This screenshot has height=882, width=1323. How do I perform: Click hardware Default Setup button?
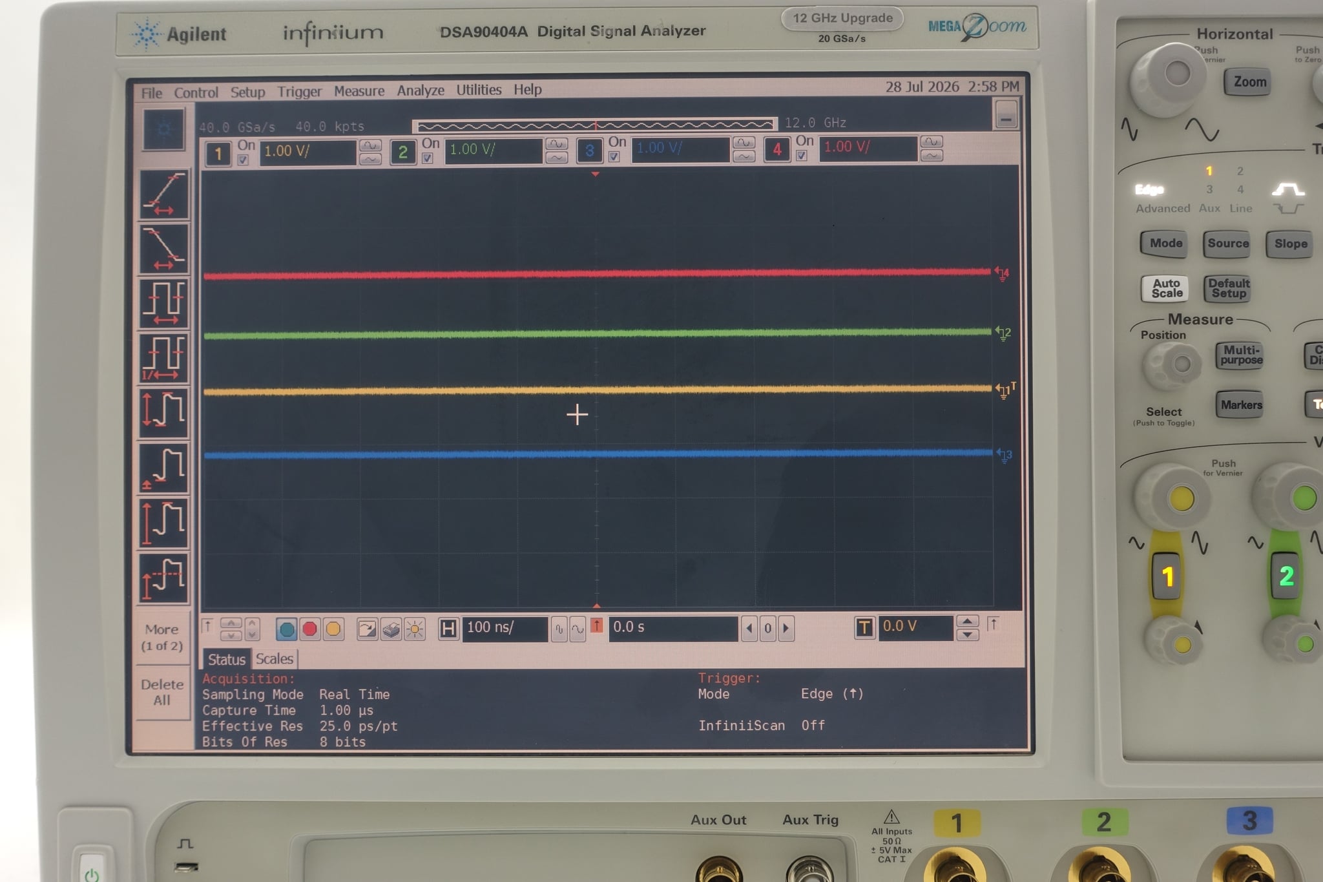(x=1228, y=288)
